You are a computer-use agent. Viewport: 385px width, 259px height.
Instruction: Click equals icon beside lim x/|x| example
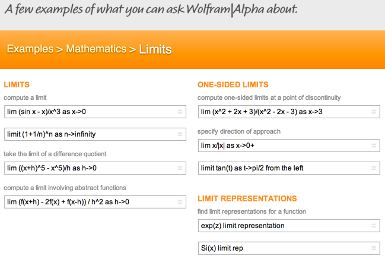click(374, 146)
